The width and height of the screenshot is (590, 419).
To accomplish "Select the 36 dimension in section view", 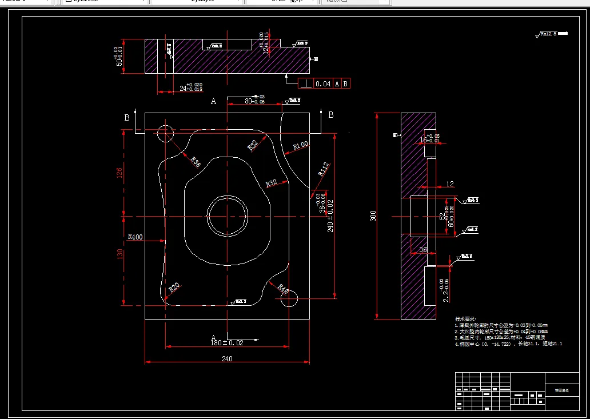I will pyautogui.click(x=423, y=250).
